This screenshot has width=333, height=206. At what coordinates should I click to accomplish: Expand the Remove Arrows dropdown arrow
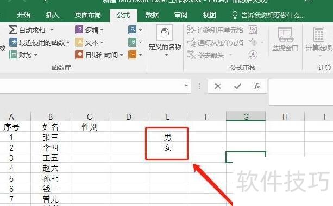pyautogui.click(x=230, y=55)
